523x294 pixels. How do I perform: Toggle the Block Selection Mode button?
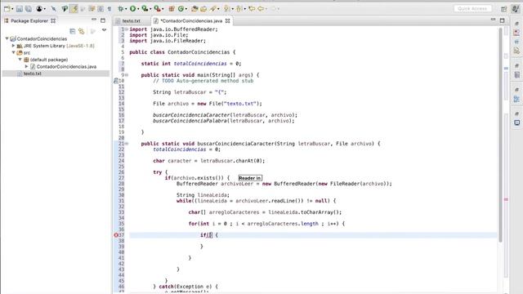pos(100,9)
